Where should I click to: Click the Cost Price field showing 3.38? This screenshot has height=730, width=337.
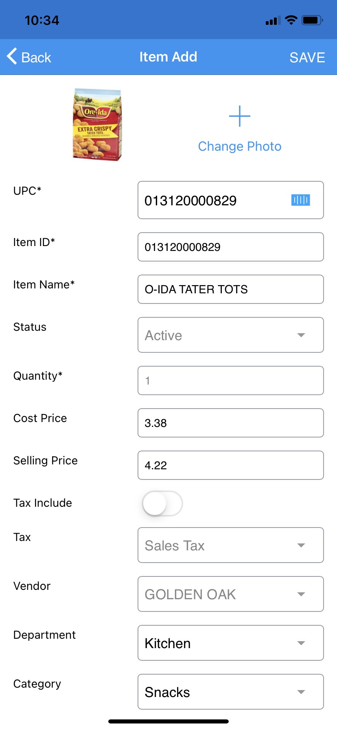pos(230,423)
